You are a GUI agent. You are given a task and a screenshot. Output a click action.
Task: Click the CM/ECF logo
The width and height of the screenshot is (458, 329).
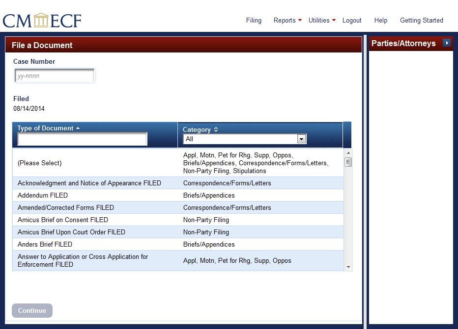point(42,21)
